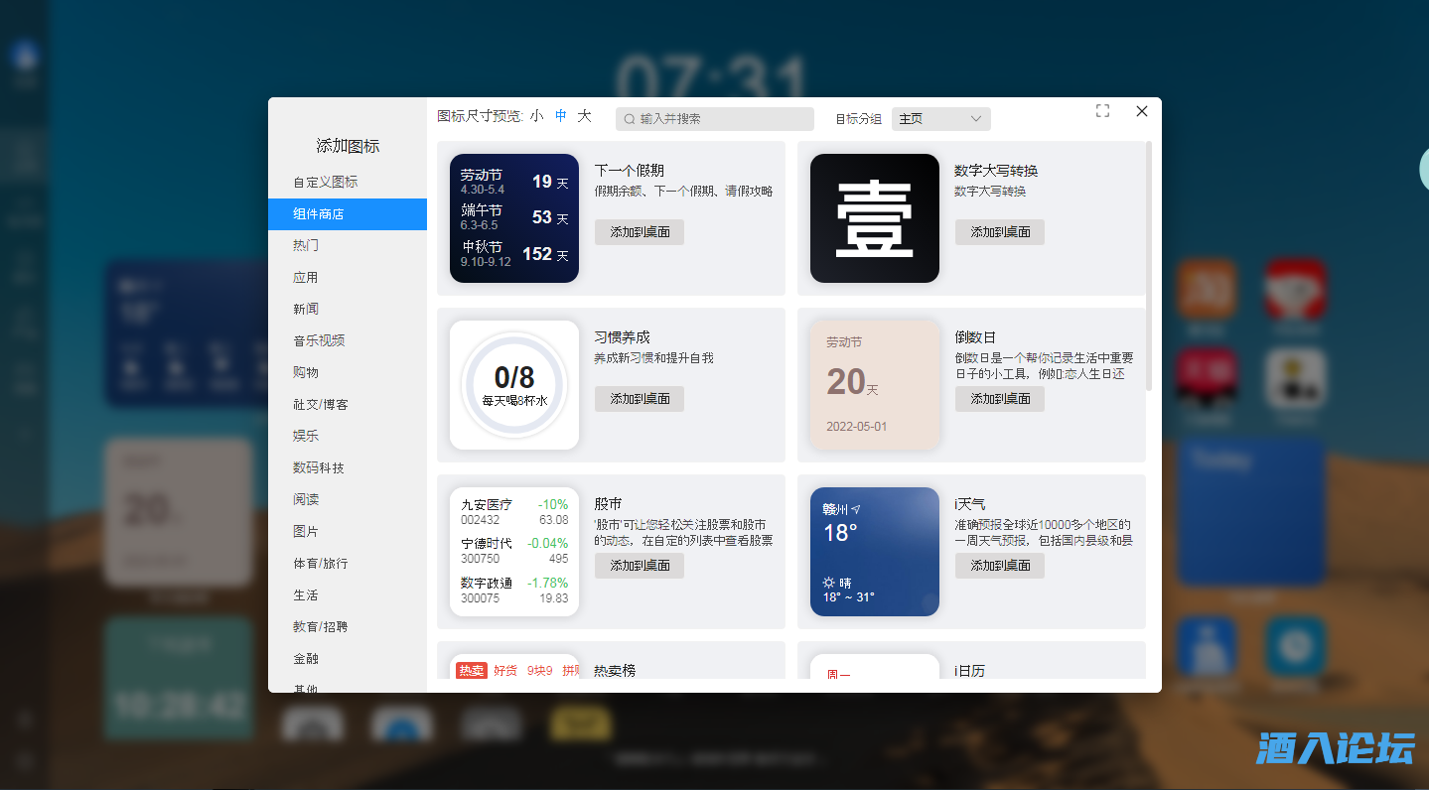
Task: Open the 组件商店 category
Action: pyautogui.click(x=348, y=214)
